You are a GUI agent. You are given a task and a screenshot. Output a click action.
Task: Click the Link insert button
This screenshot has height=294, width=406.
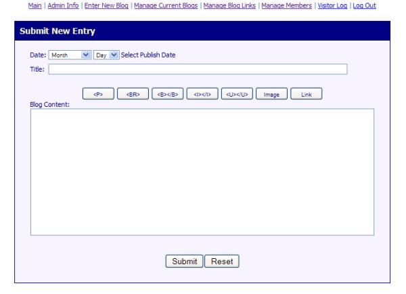(307, 95)
